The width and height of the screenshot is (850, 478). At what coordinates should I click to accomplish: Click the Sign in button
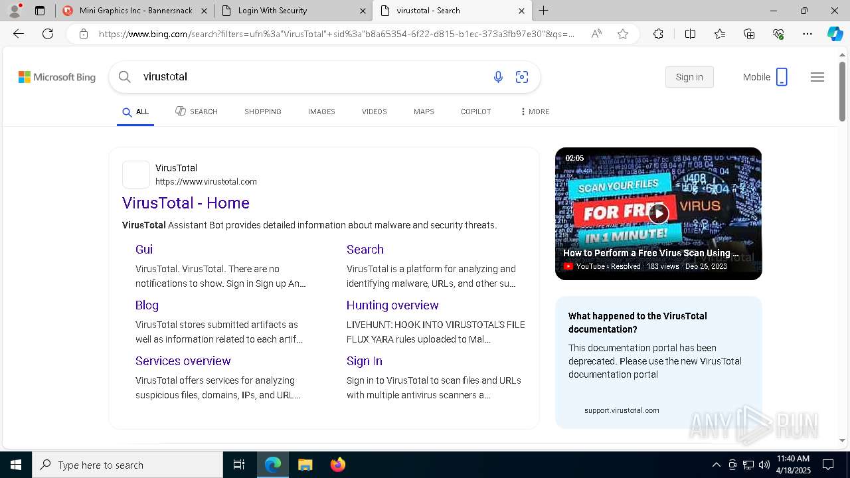click(x=689, y=77)
